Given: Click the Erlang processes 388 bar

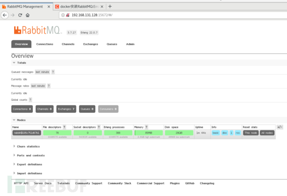Looking at the screenshot, I should point(118,133).
